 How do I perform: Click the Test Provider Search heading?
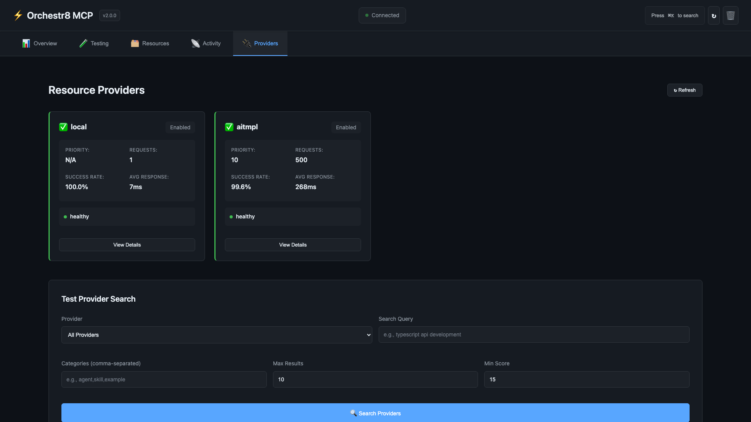tap(99, 299)
